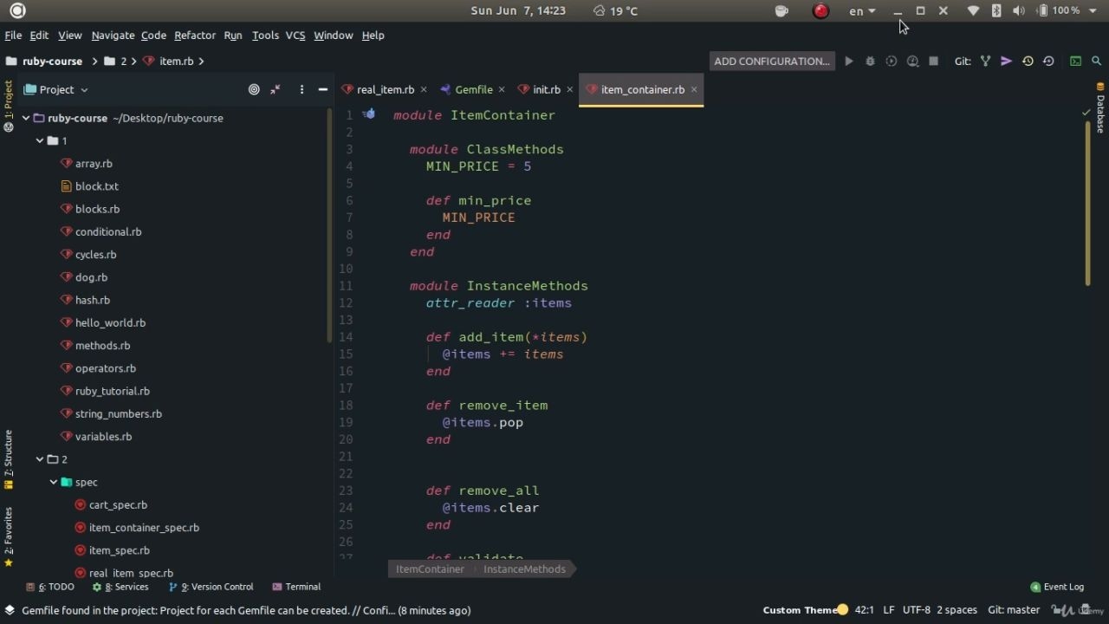1109x624 pixels.
Task: Open 9: Version Control tool window
Action: pos(211,587)
